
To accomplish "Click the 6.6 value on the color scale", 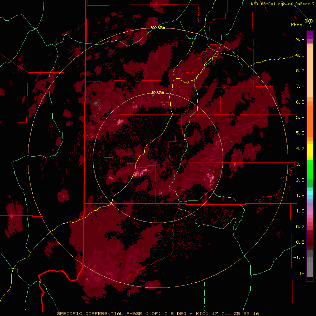I will point(300,102).
